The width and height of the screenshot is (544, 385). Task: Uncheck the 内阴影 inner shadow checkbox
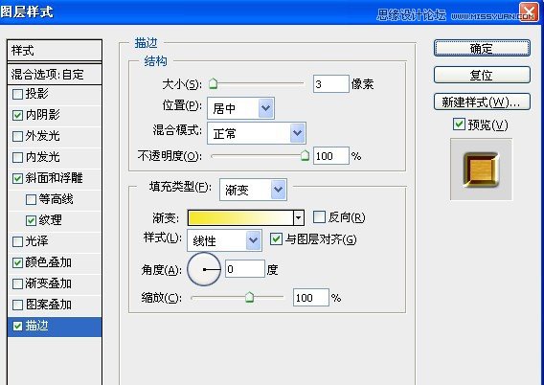17,115
